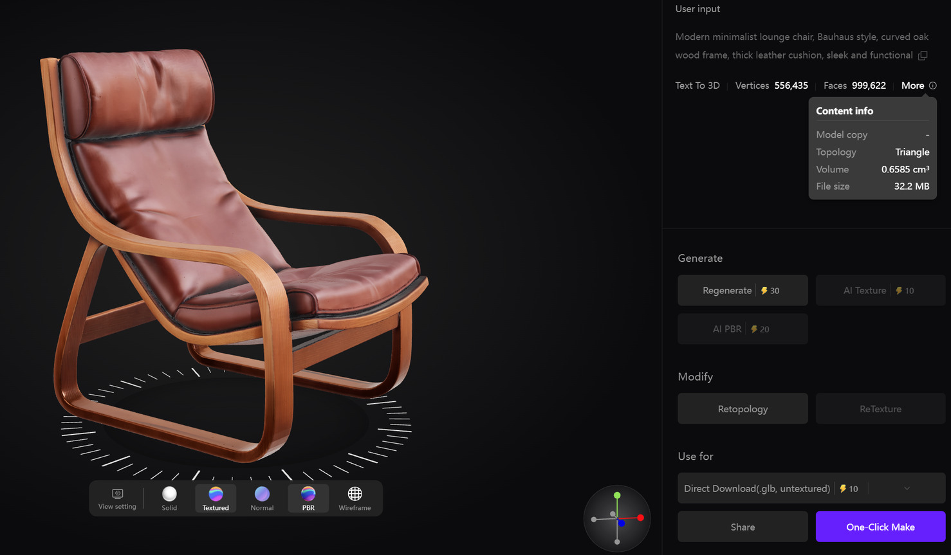Click the orientation gizmo green axis sphere
951x555 pixels.
click(617, 496)
